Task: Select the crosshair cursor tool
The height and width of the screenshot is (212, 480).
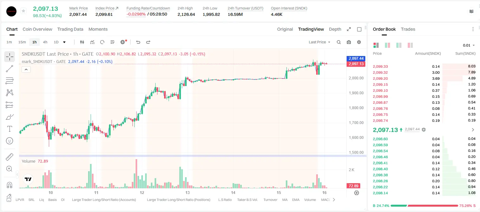Action: [10, 57]
